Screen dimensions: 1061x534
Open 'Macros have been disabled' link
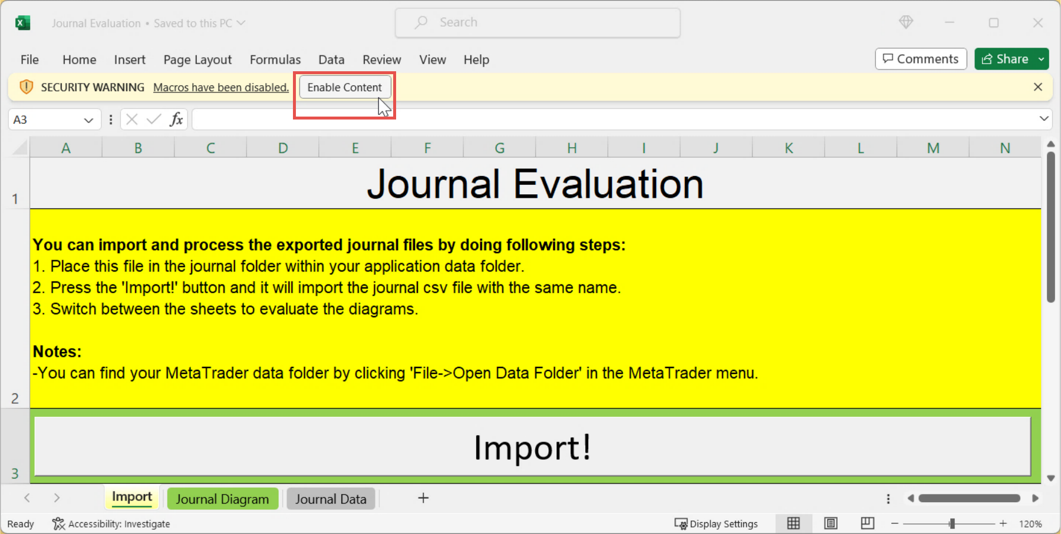pyautogui.click(x=221, y=87)
